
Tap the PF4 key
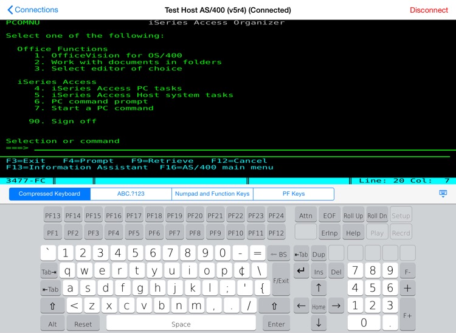[114, 233]
